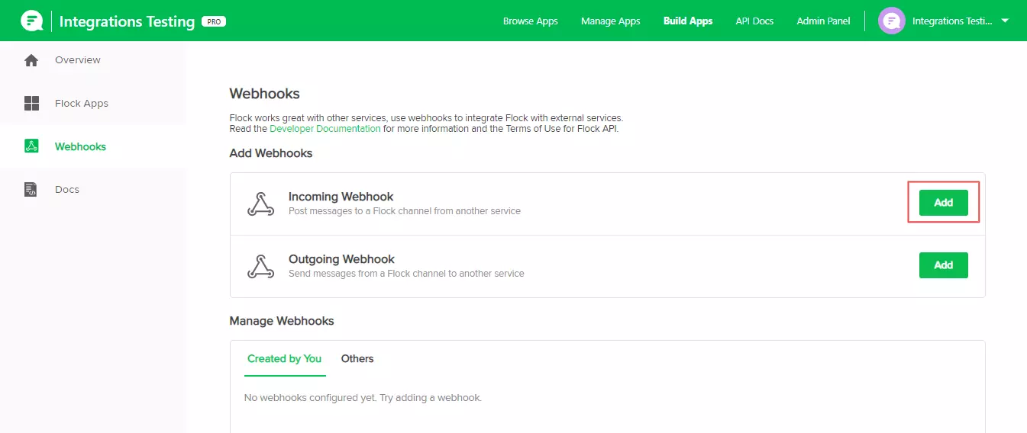Open Browse Apps in the top navigation
Image resolution: width=1027 pixels, height=433 pixels.
[x=530, y=21]
